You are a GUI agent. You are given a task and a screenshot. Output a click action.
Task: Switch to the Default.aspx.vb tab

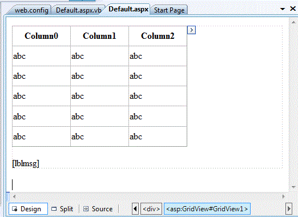(78, 10)
